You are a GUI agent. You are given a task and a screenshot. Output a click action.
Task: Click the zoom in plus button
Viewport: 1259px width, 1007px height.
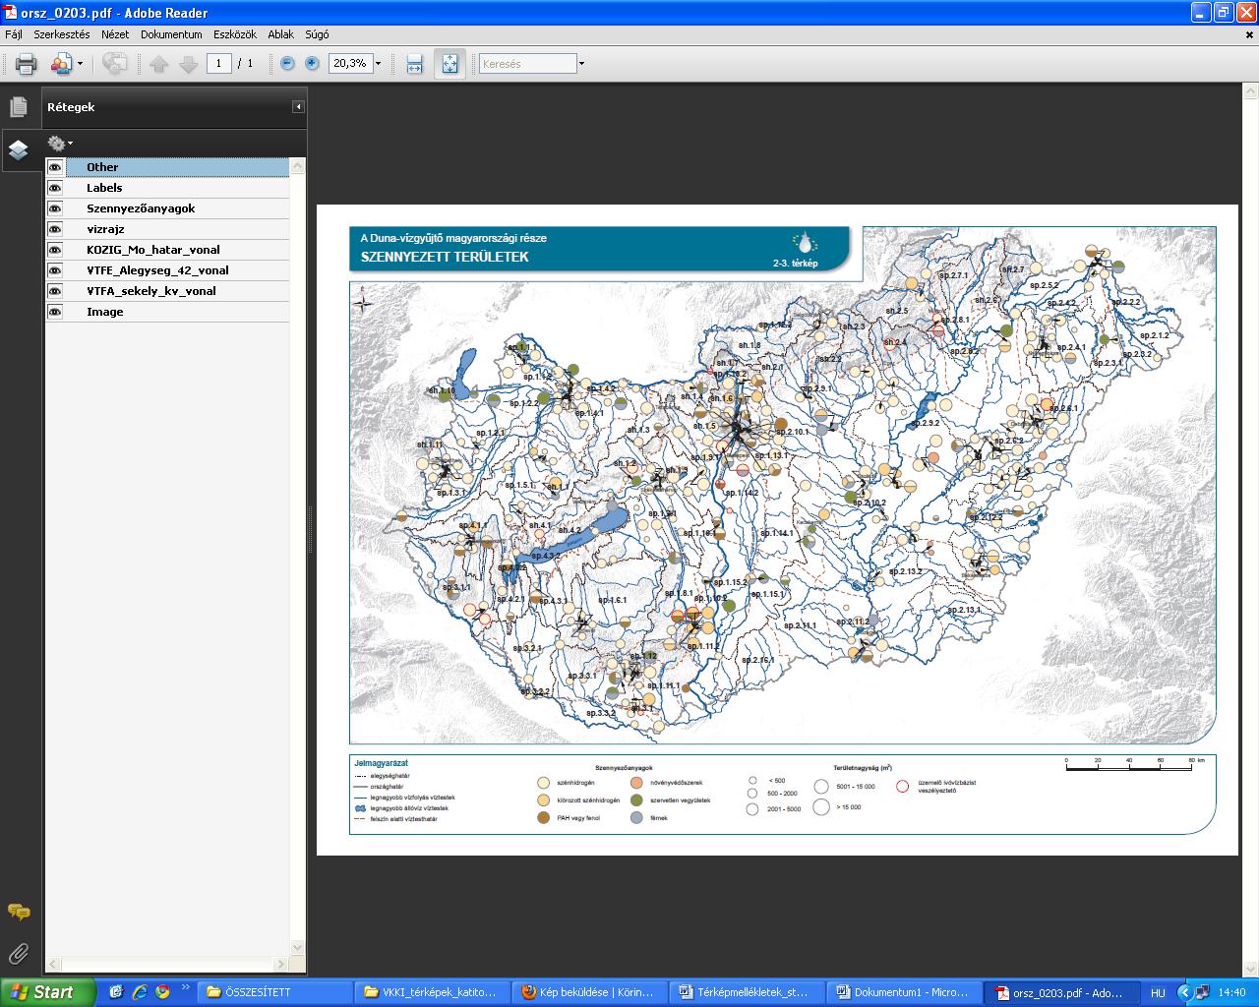coord(312,63)
